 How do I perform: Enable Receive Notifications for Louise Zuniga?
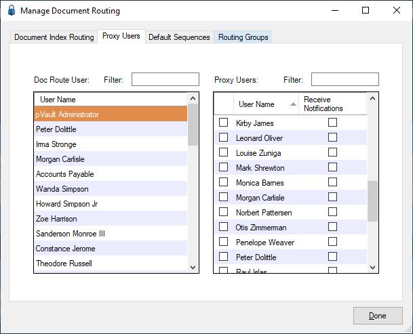333,152
